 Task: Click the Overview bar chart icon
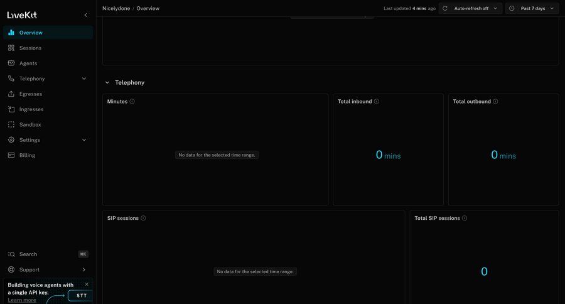[11, 33]
